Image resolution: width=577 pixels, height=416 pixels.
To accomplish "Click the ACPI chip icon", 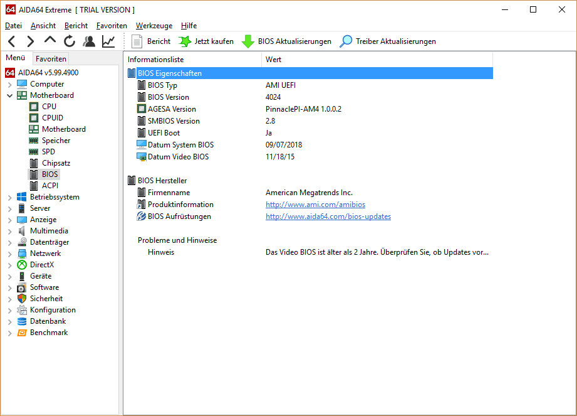I will click(x=33, y=186).
